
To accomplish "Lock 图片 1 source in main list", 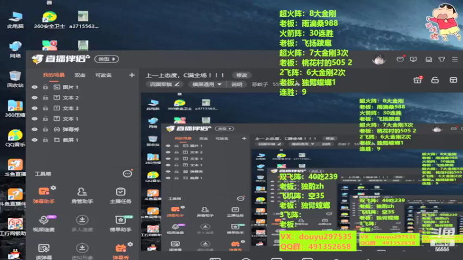I will pos(45,87).
